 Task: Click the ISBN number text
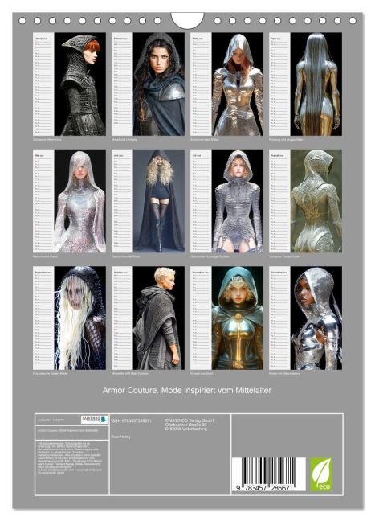(132, 420)
